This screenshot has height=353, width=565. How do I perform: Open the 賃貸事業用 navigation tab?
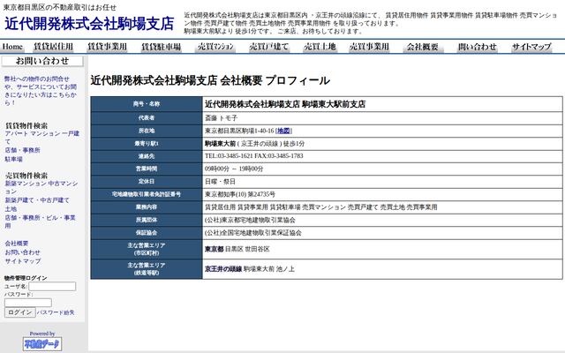point(108,47)
